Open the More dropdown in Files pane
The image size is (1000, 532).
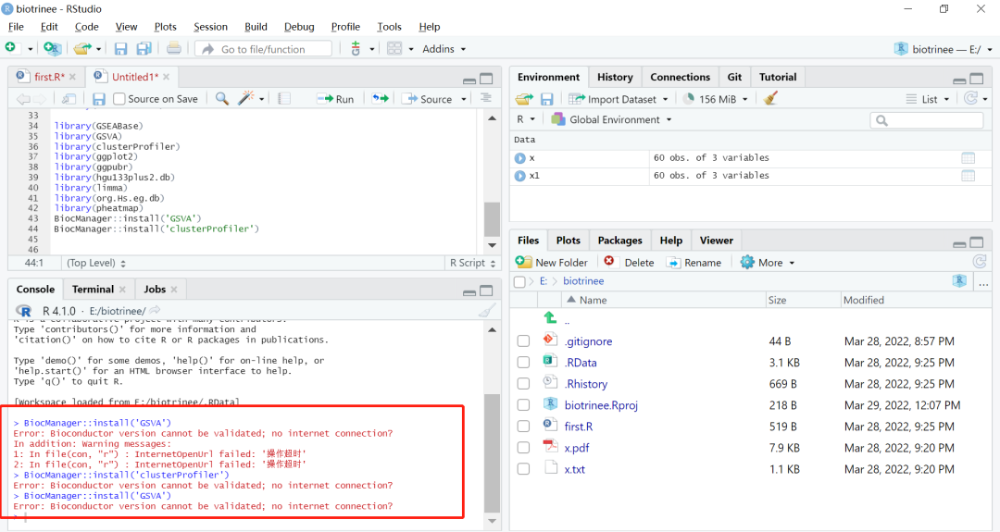pos(768,263)
